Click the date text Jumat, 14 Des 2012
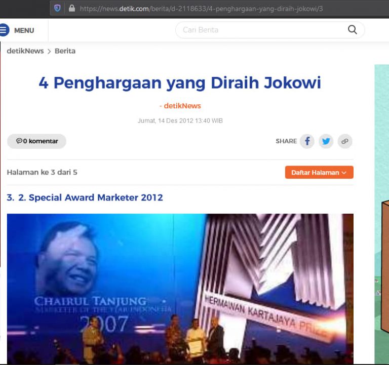Viewport: 389px width, 365px height. tap(166, 121)
